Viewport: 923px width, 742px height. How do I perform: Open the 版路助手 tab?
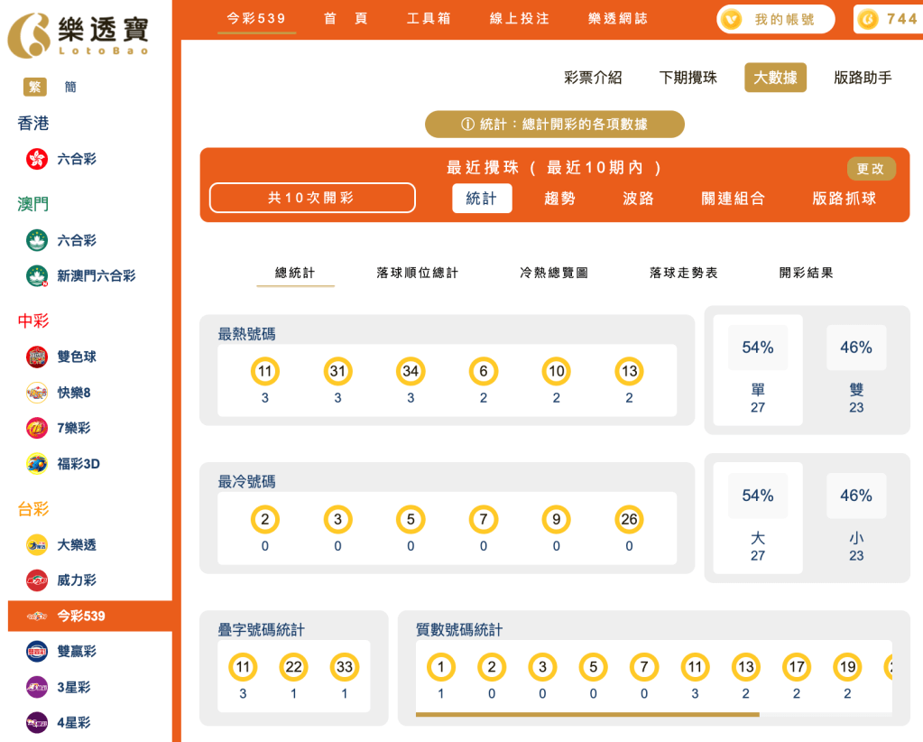(x=863, y=78)
